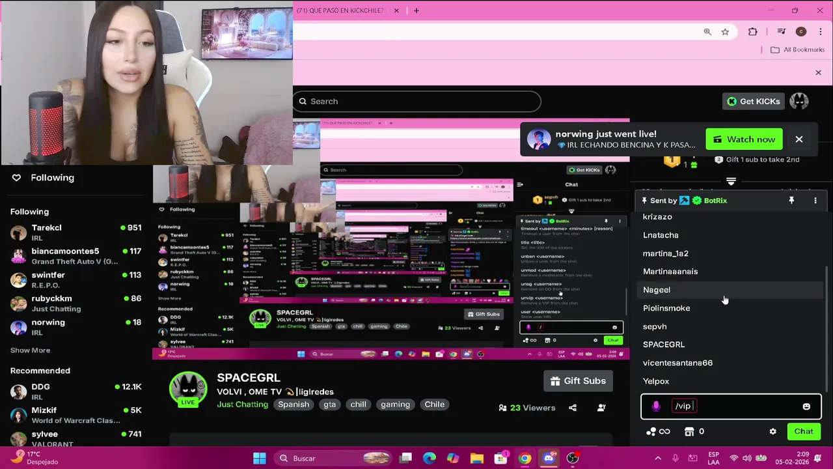
Task: Open recommended sylvee channel
Action: (x=75, y=438)
